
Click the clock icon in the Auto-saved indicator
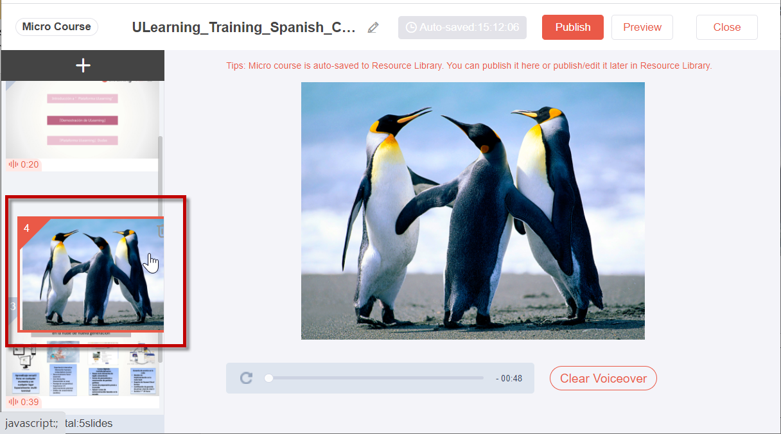pos(412,28)
